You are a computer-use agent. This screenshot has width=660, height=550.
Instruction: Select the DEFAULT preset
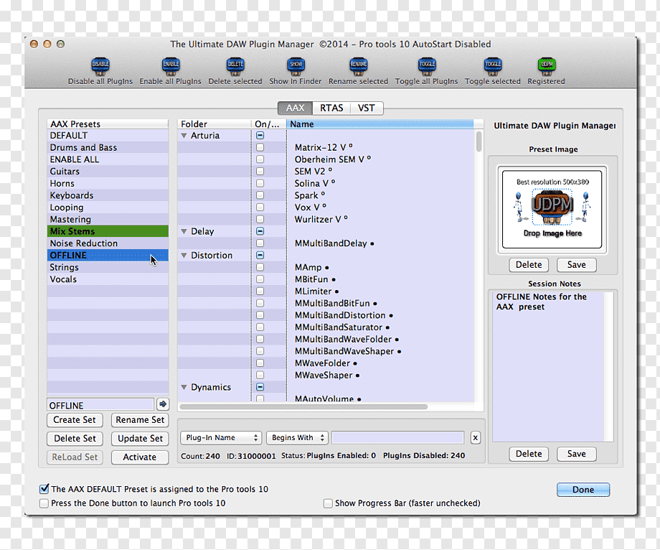click(108, 136)
